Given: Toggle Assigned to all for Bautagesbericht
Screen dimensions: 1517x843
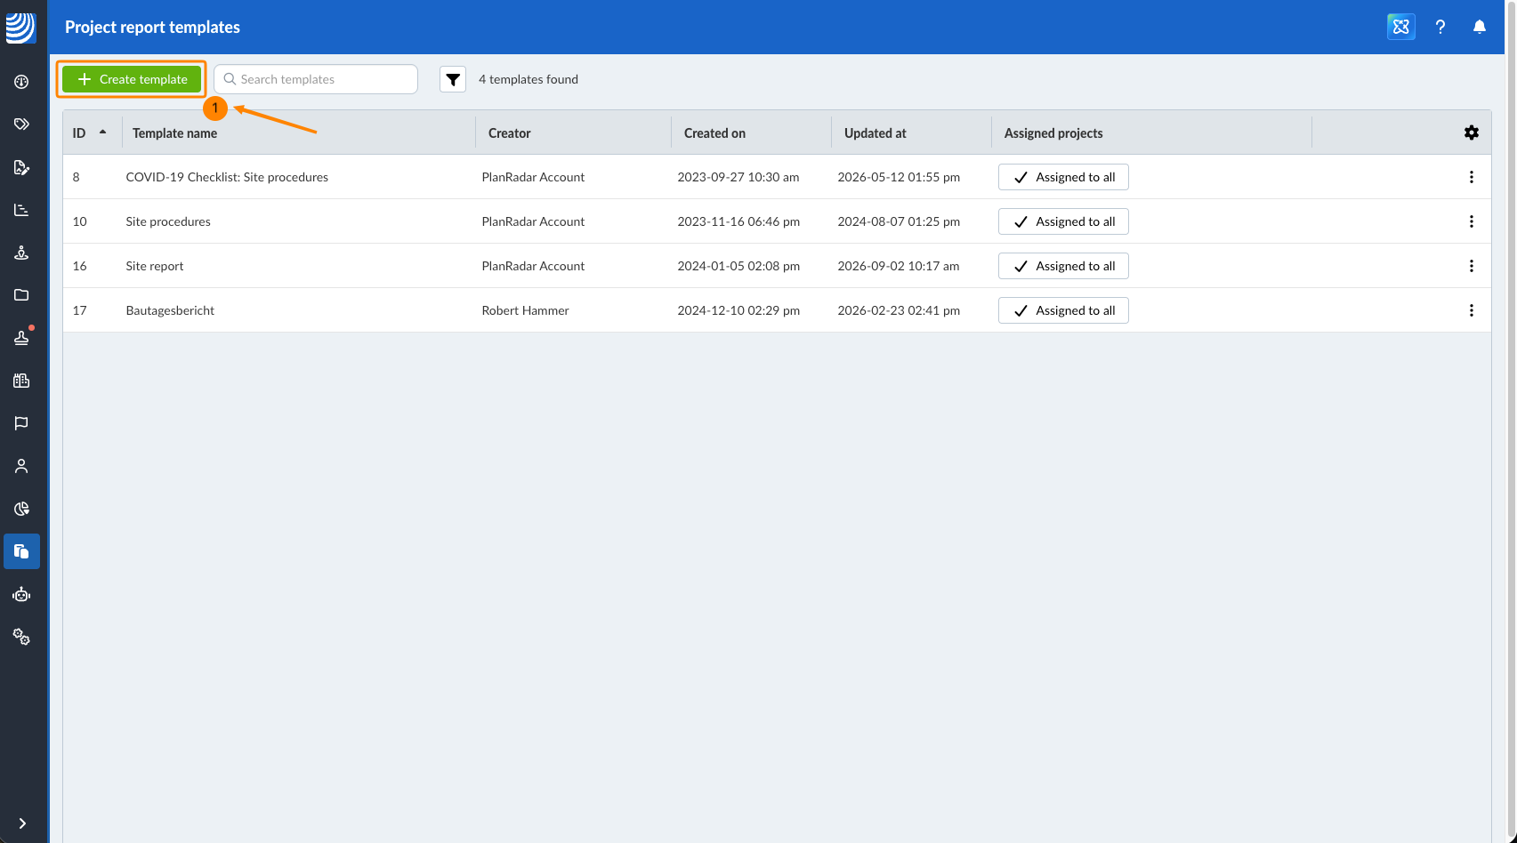Looking at the screenshot, I should click(x=1063, y=310).
